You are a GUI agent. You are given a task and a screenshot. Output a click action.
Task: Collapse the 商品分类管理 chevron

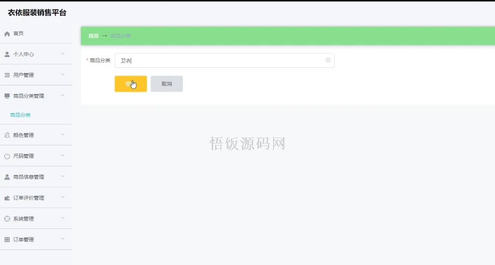point(63,95)
